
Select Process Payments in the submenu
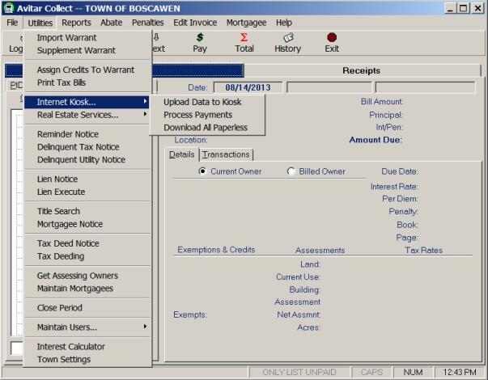(x=197, y=115)
